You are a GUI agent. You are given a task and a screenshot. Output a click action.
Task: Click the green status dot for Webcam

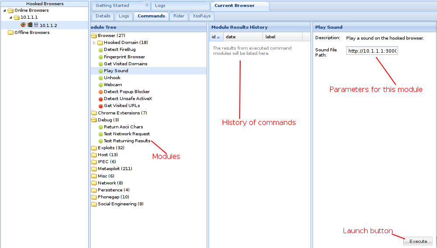pyautogui.click(x=100, y=85)
